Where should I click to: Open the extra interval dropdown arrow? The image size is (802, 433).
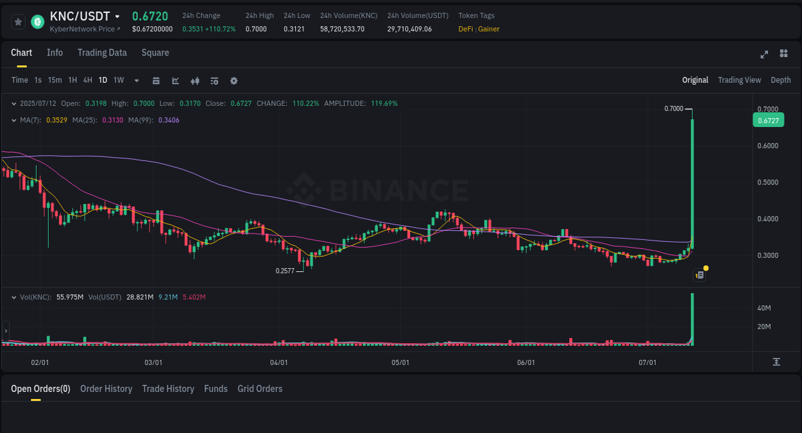click(x=135, y=80)
